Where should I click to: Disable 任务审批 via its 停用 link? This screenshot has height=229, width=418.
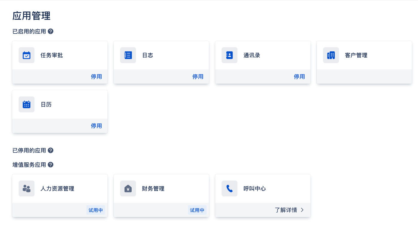pos(96,77)
